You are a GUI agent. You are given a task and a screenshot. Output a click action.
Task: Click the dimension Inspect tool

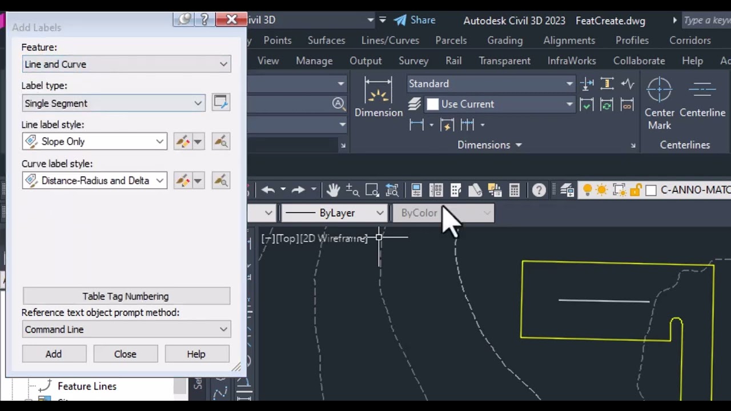pos(587,104)
